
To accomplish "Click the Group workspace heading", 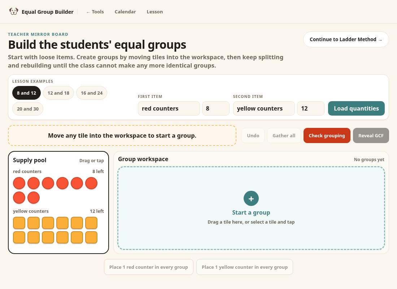I will 143,159.
